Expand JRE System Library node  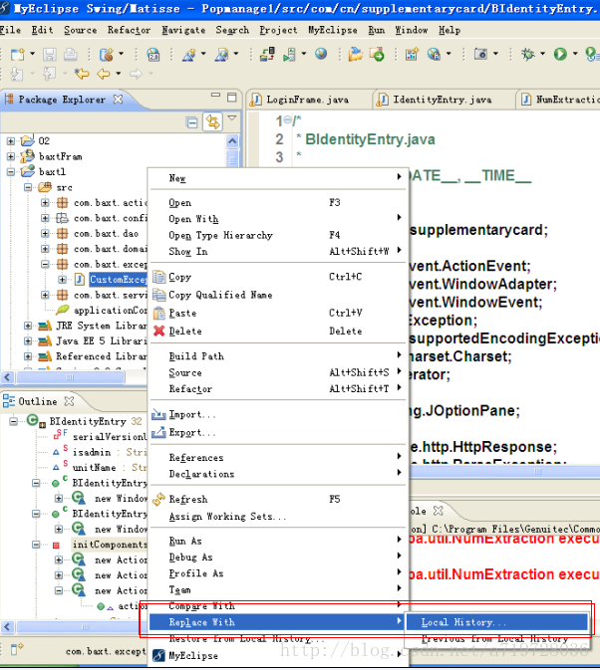tap(28, 326)
